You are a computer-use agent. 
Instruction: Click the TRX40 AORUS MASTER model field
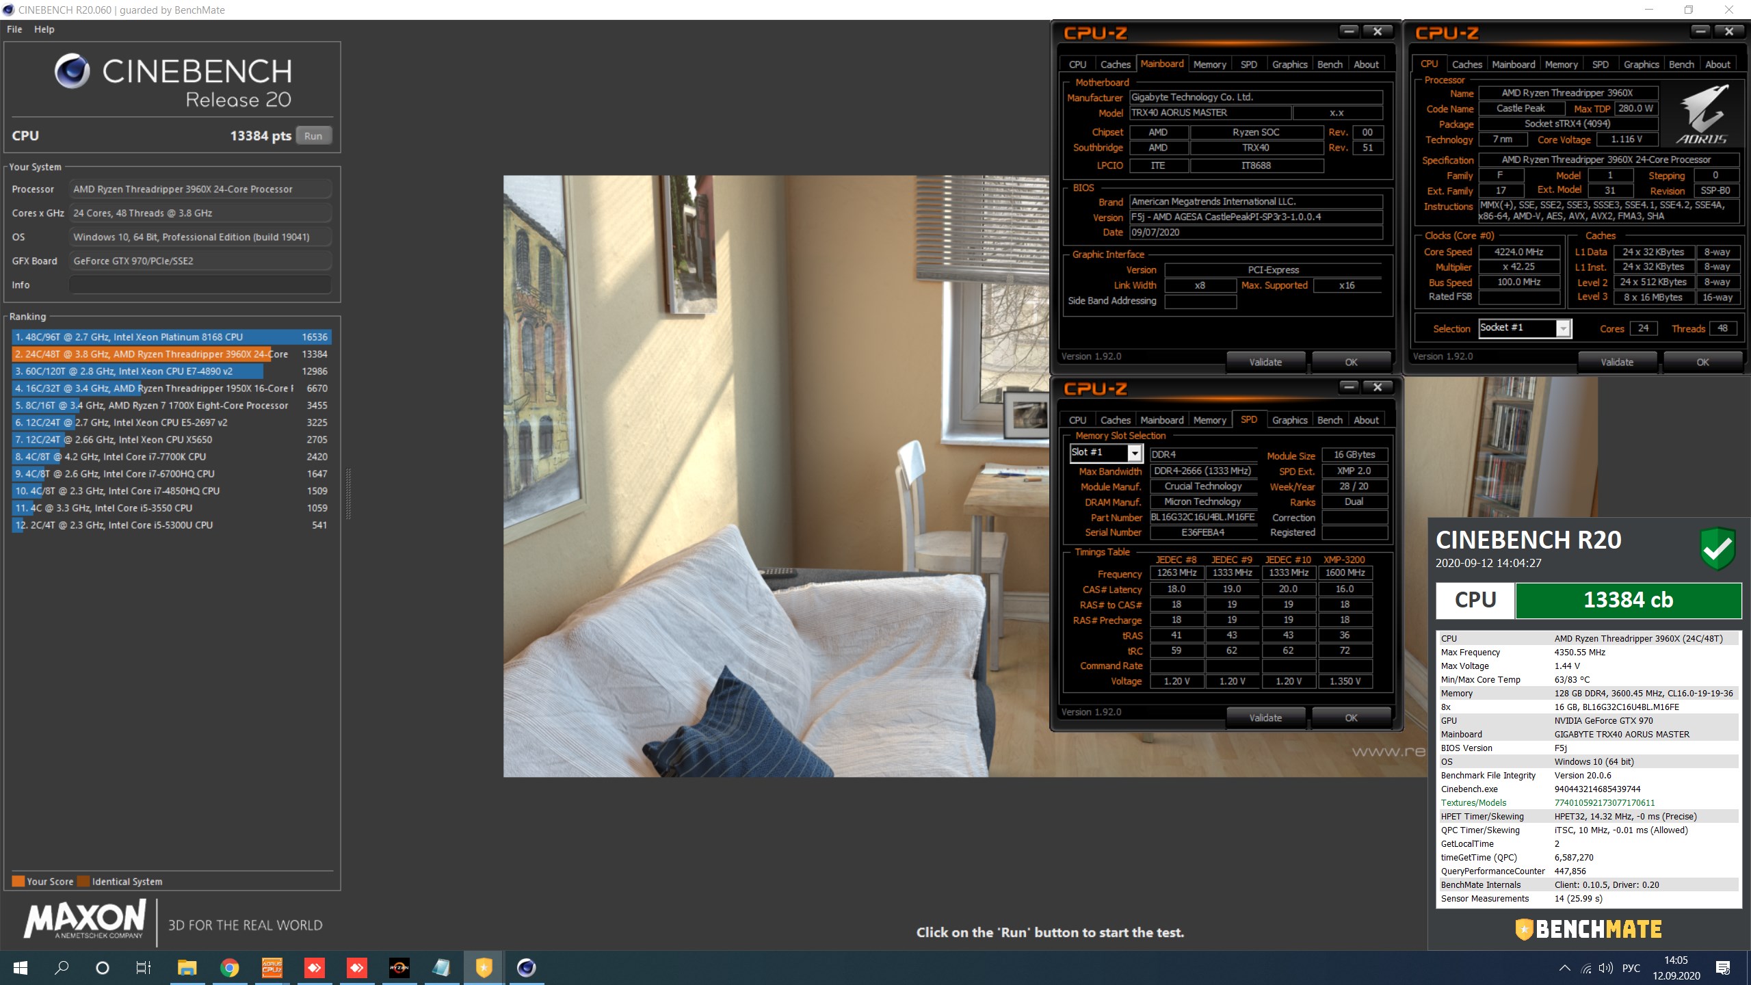(x=1209, y=113)
